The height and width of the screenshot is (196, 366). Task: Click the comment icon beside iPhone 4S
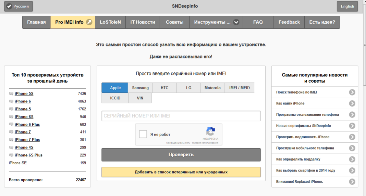pyautogui.click(x=11, y=148)
